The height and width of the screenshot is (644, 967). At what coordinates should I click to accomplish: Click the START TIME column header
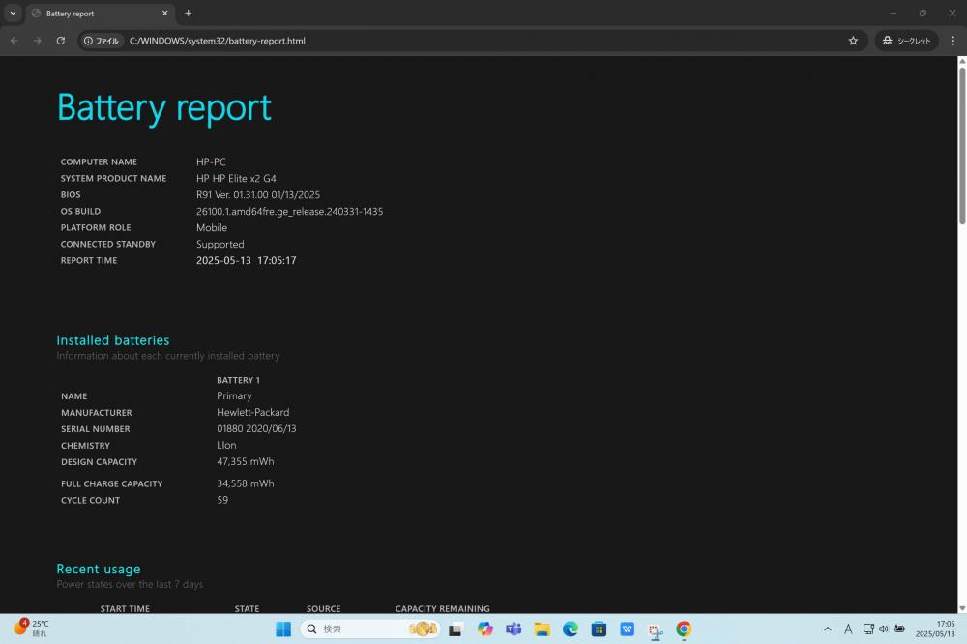tap(125, 608)
